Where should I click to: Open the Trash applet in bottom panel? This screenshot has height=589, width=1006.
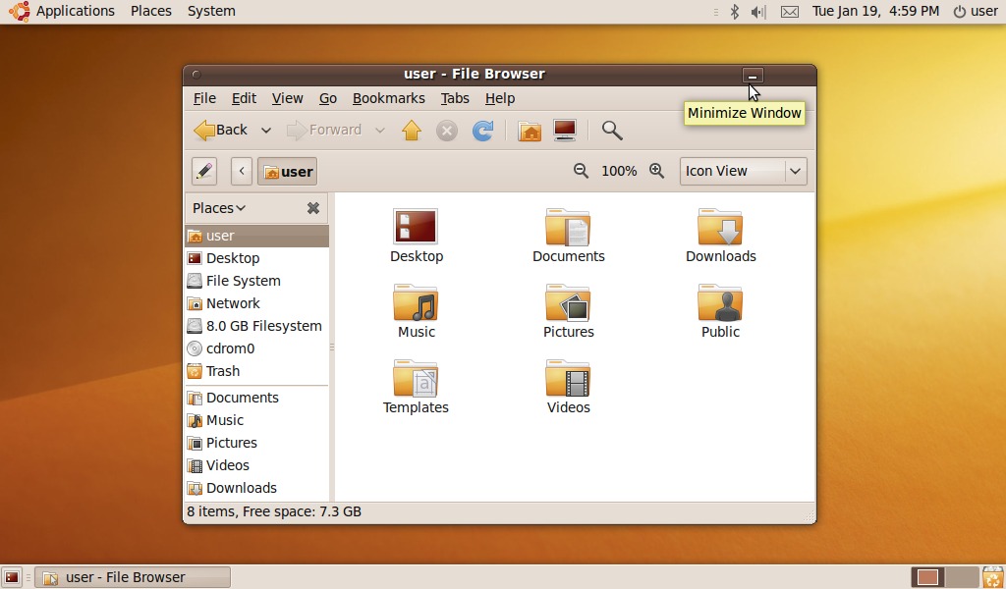pos(992,577)
